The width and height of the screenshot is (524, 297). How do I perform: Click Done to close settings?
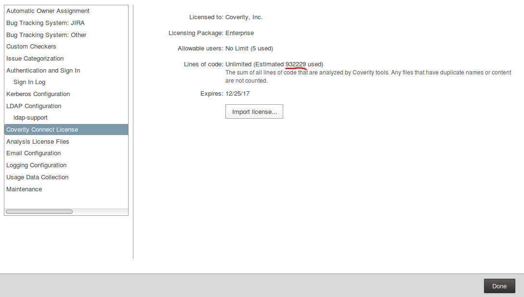[x=499, y=286]
